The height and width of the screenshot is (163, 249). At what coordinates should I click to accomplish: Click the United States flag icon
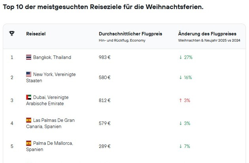pos(28,74)
